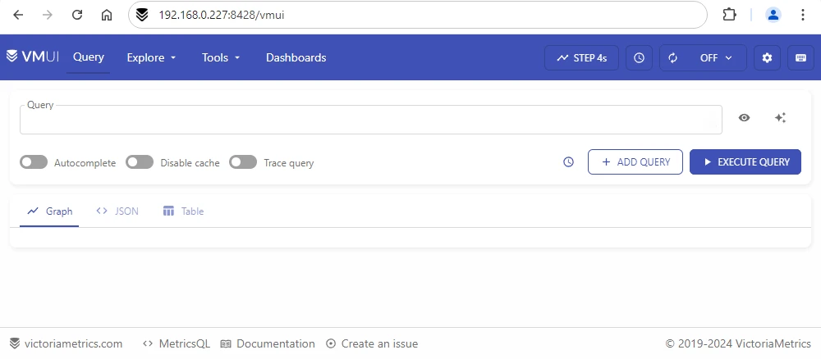Switch to the JSON tab
Screen dimensions: 821x359
(117, 211)
